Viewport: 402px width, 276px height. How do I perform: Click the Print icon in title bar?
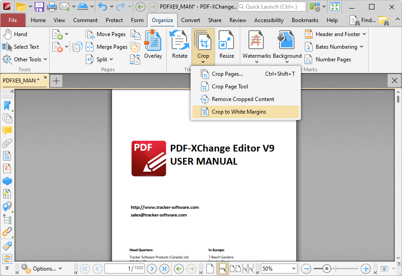point(51,7)
